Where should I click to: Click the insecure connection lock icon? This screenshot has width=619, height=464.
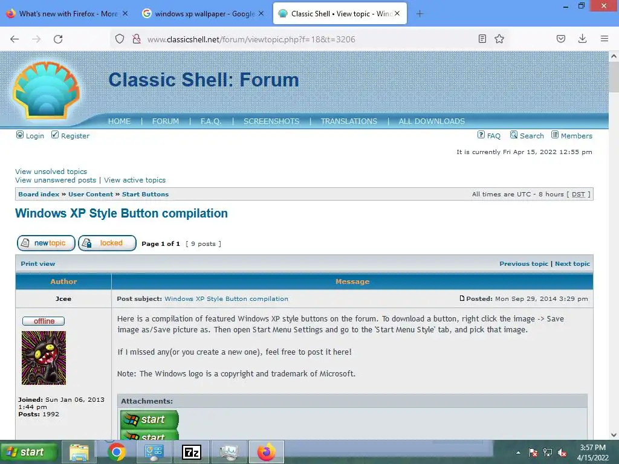tap(137, 39)
